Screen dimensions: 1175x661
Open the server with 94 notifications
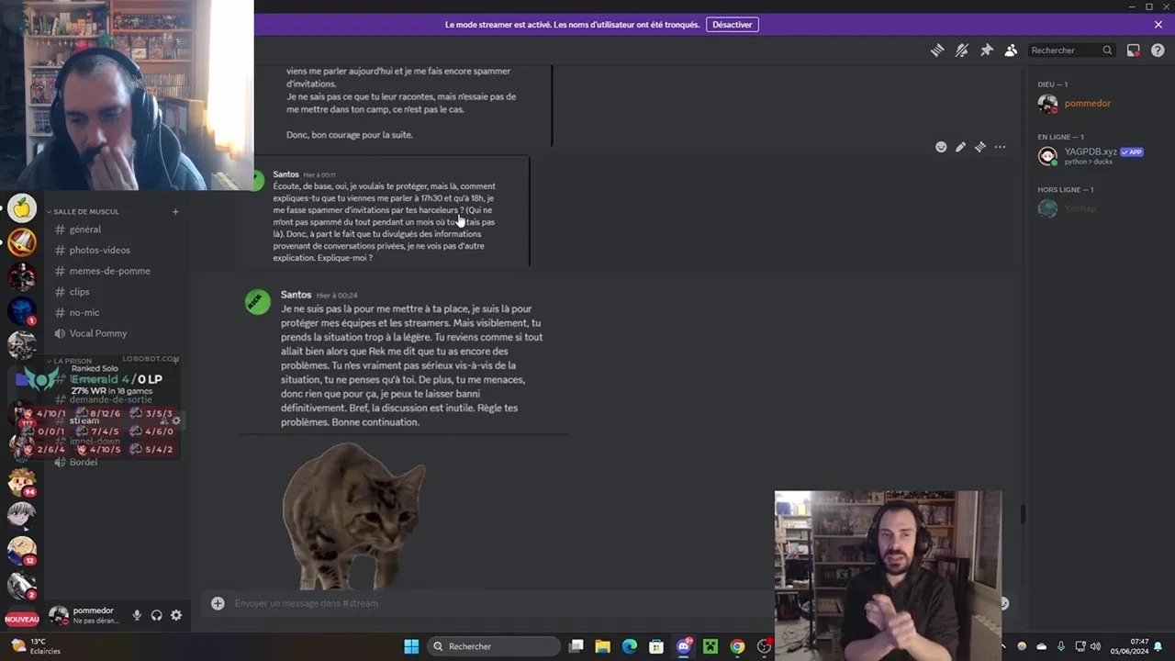point(22,481)
